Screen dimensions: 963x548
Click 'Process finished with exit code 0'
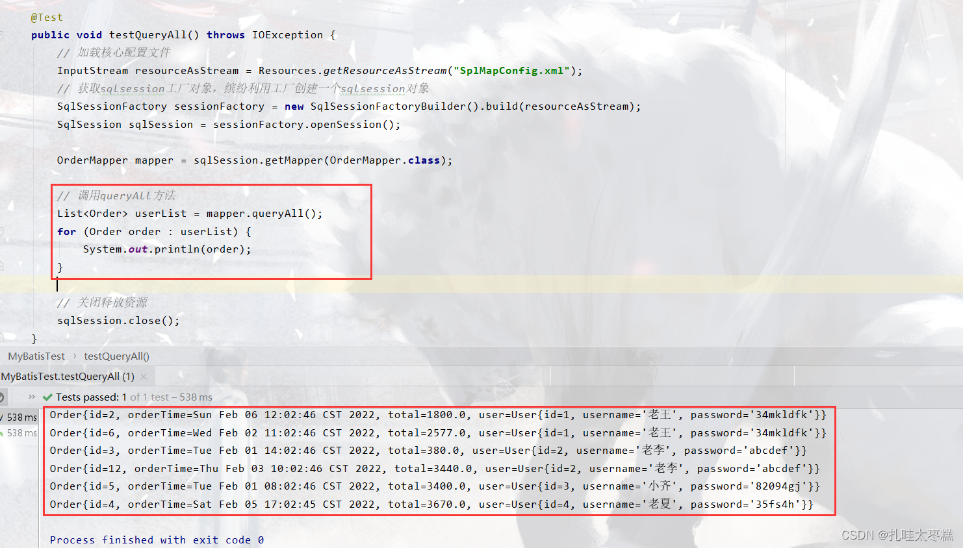tap(157, 540)
